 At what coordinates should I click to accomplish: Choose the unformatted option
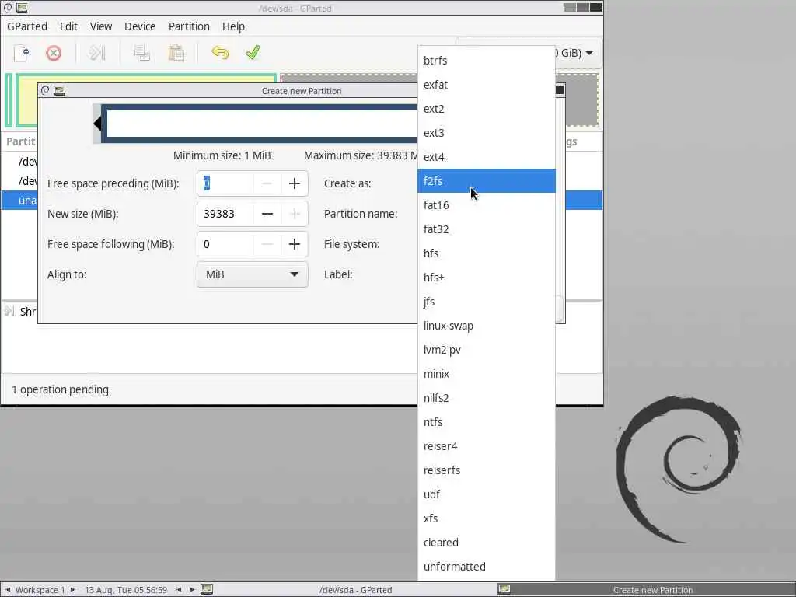coord(487,567)
